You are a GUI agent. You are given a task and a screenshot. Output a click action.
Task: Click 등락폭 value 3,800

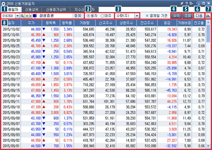(55, 113)
